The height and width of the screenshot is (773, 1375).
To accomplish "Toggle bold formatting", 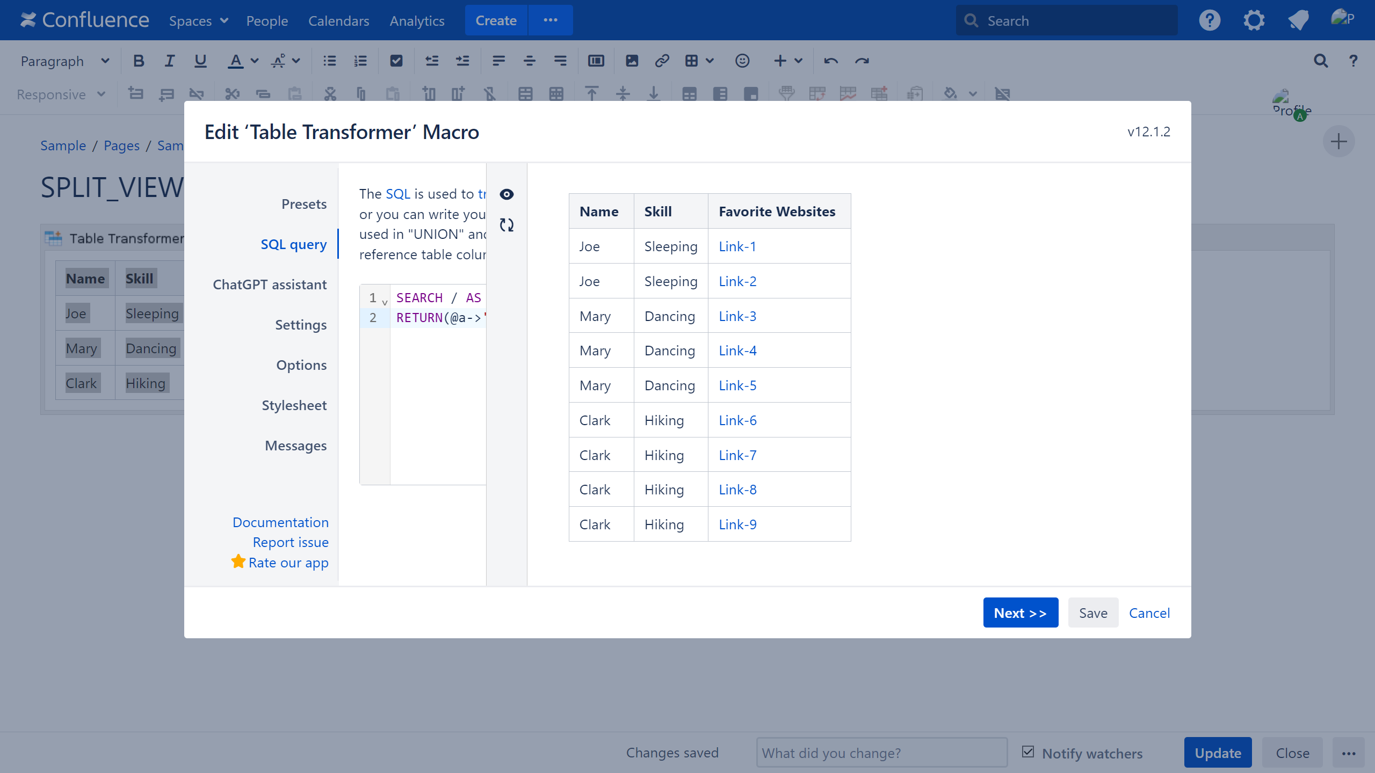I will [139, 61].
